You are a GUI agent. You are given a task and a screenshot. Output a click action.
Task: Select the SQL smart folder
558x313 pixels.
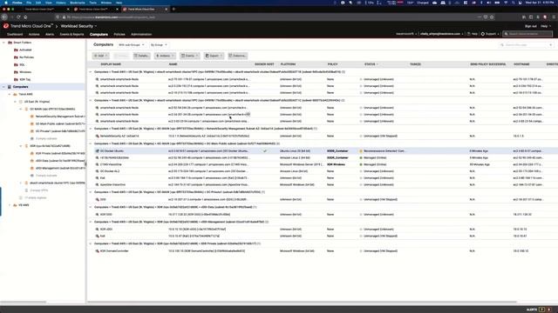pyautogui.click(x=22, y=65)
